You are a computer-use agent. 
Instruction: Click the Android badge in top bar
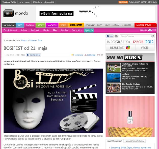pos(123,2)
